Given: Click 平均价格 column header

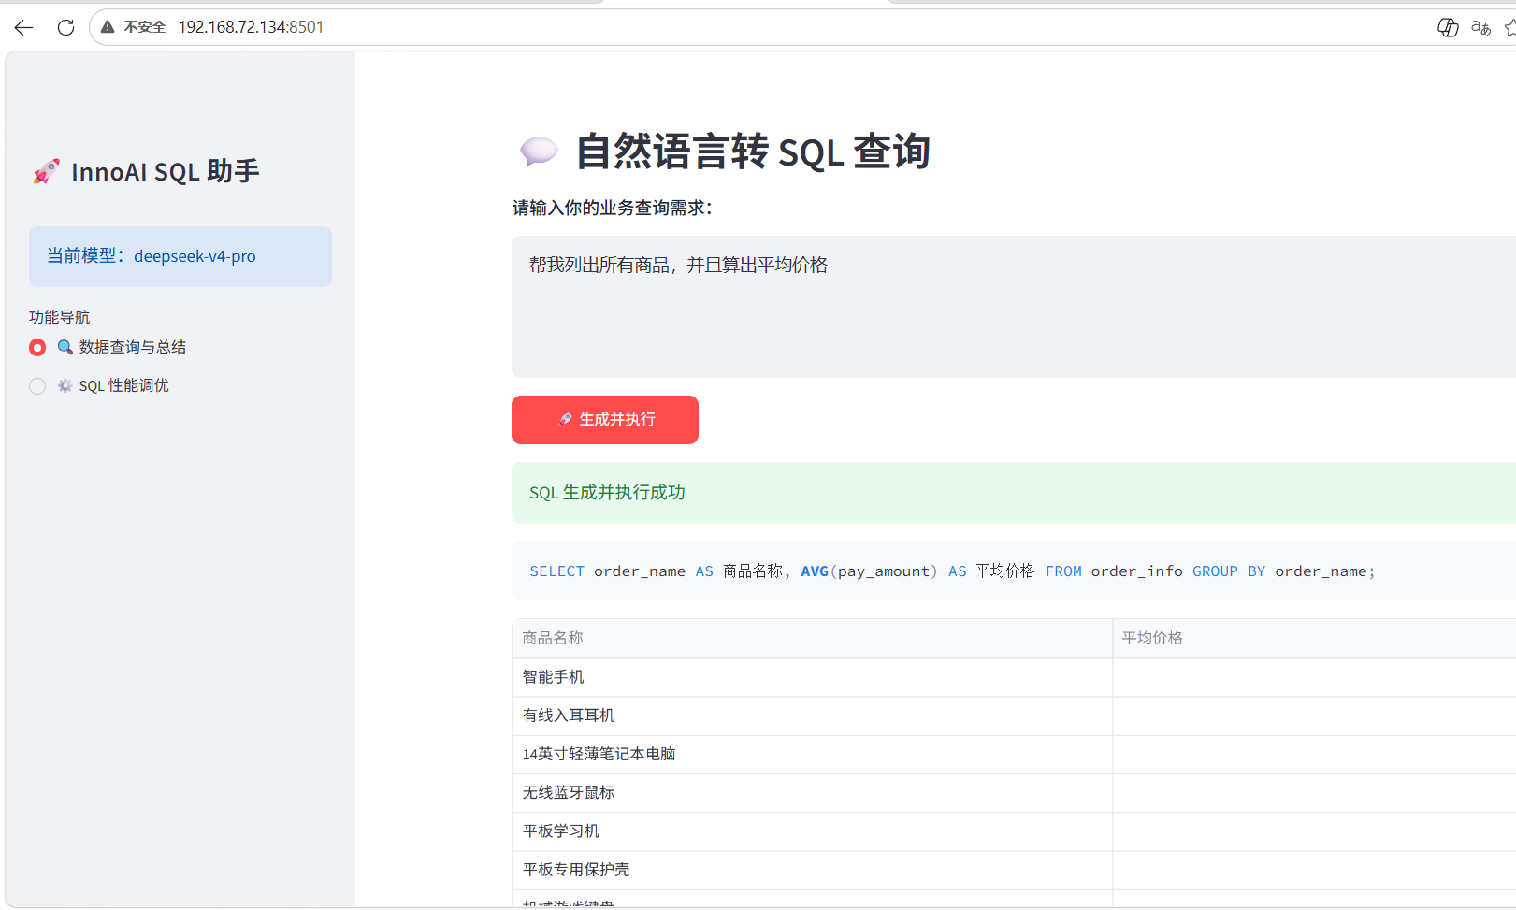Looking at the screenshot, I should [1314, 638].
